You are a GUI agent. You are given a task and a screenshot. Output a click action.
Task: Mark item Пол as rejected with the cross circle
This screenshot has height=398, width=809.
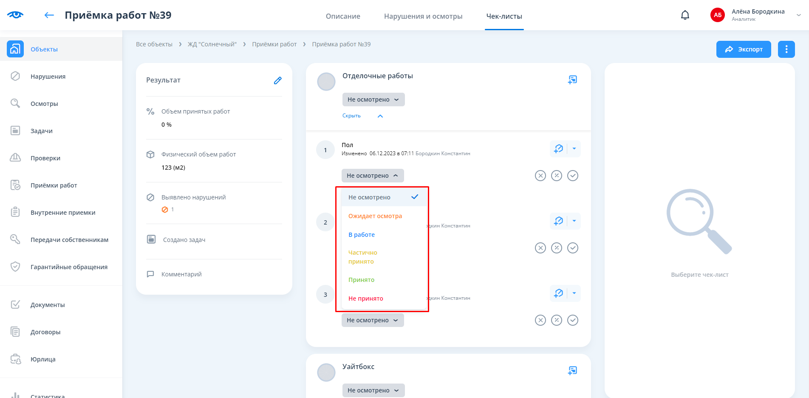coord(540,176)
